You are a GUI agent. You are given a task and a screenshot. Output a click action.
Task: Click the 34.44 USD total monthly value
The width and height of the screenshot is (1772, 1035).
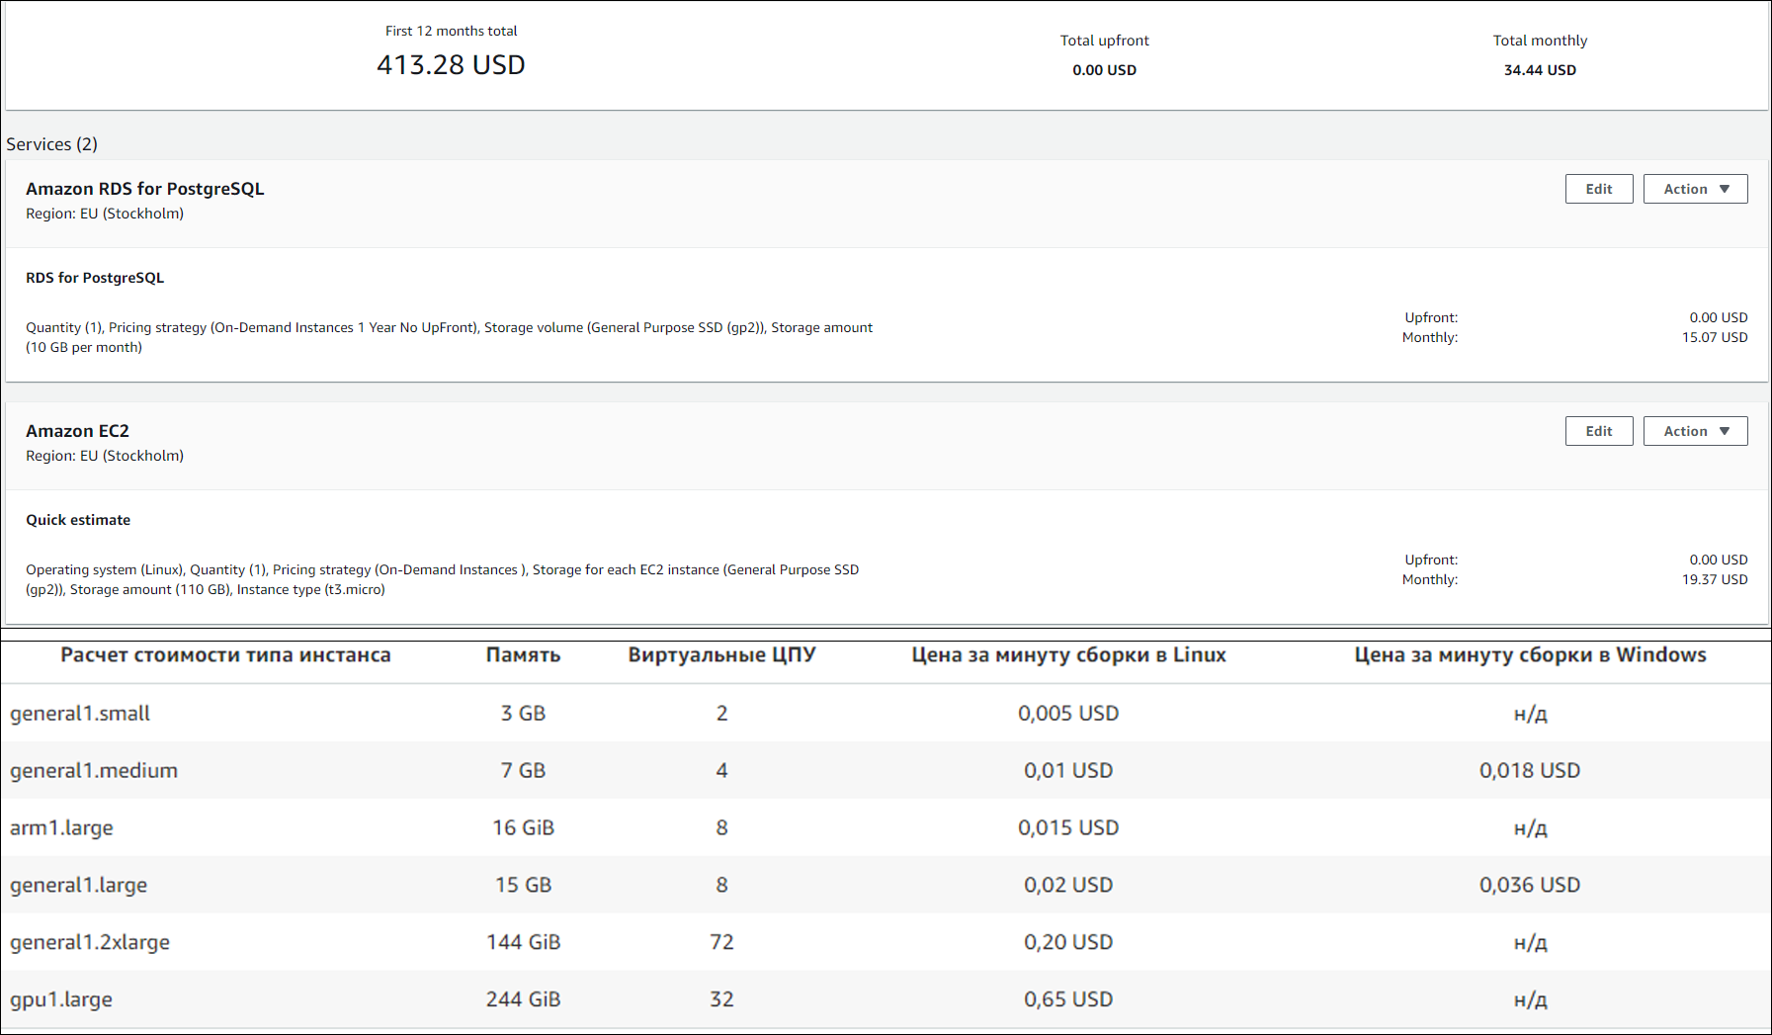[1540, 70]
